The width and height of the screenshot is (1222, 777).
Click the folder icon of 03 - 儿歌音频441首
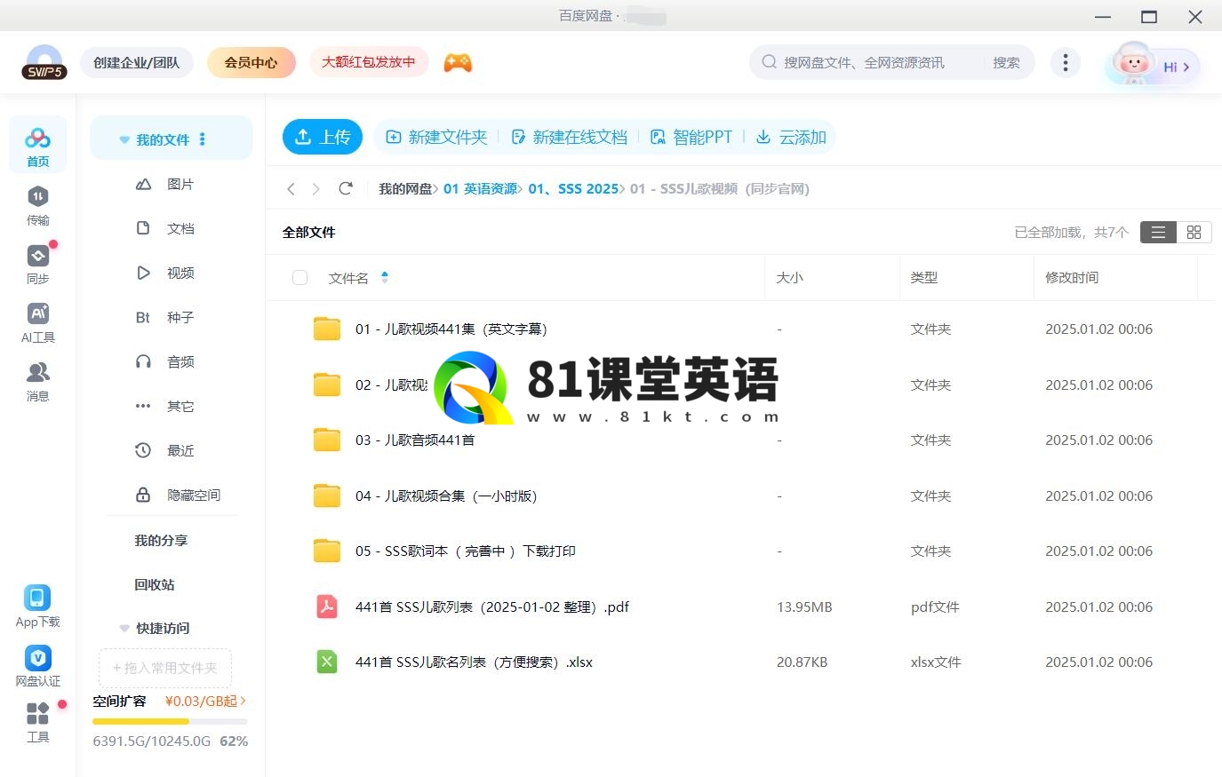click(327, 440)
